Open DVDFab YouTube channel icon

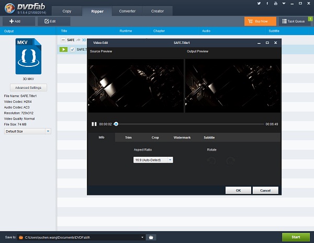(x=276, y=4)
